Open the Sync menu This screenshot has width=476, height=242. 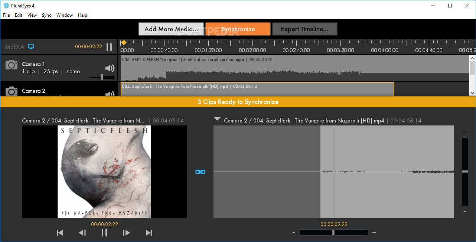tap(46, 15)
